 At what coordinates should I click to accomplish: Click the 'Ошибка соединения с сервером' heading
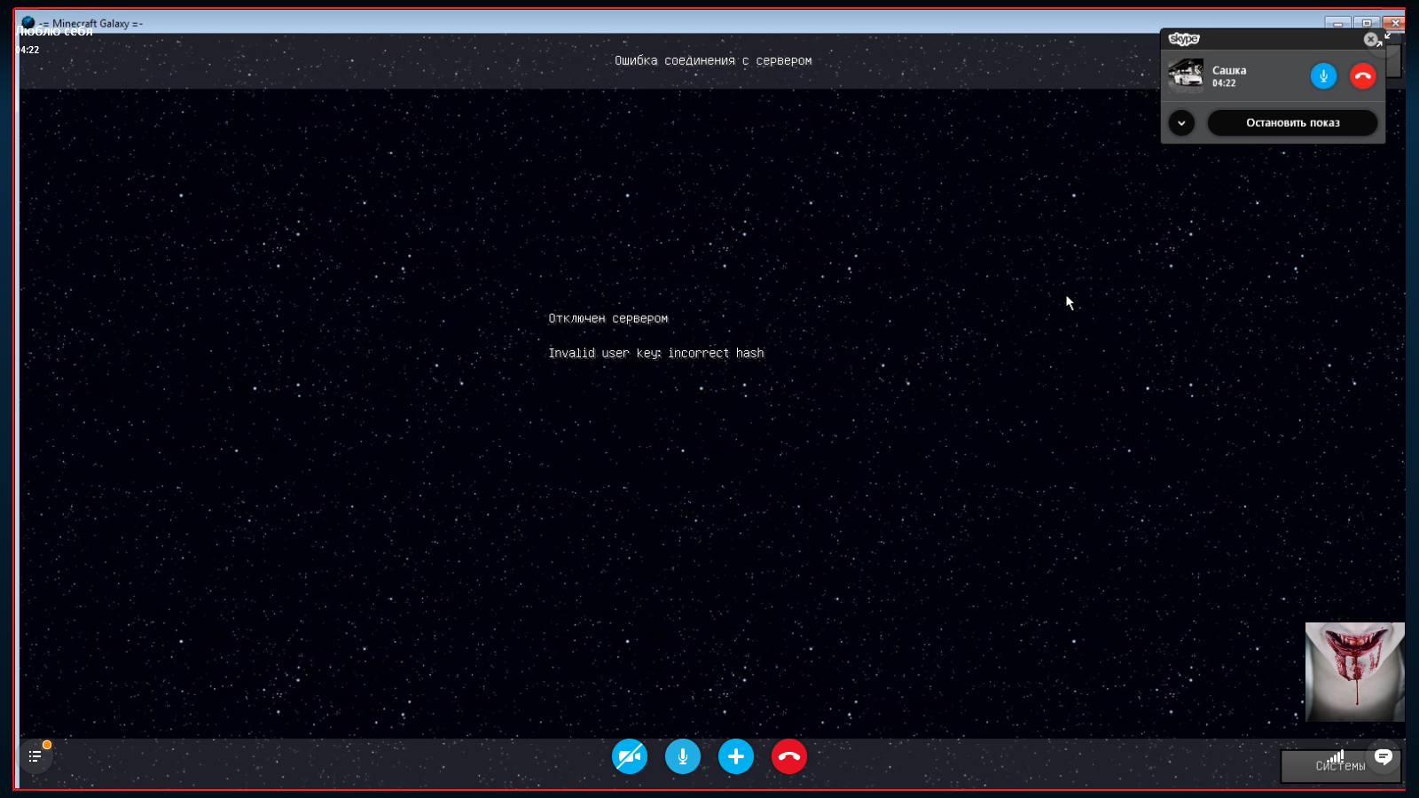713,60
